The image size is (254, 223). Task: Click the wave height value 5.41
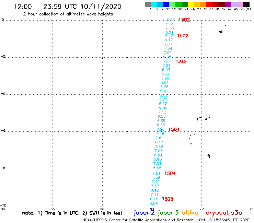click(x=164, y=91)
